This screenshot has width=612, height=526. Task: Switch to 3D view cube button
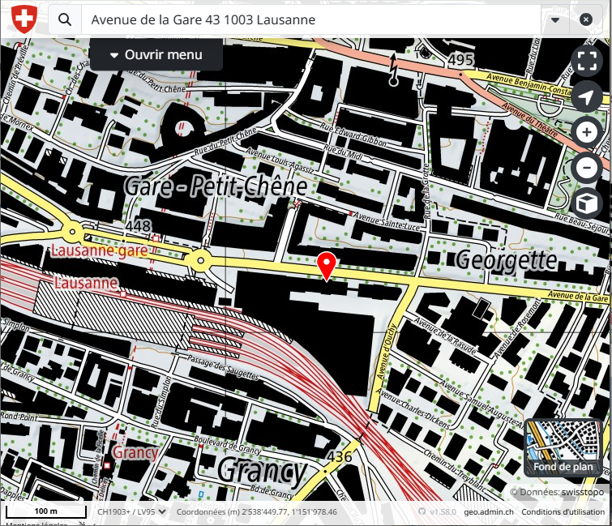pos(587,203)
